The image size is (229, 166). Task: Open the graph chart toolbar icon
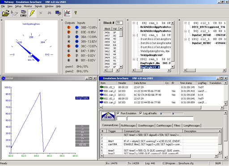tap(67, 13)
